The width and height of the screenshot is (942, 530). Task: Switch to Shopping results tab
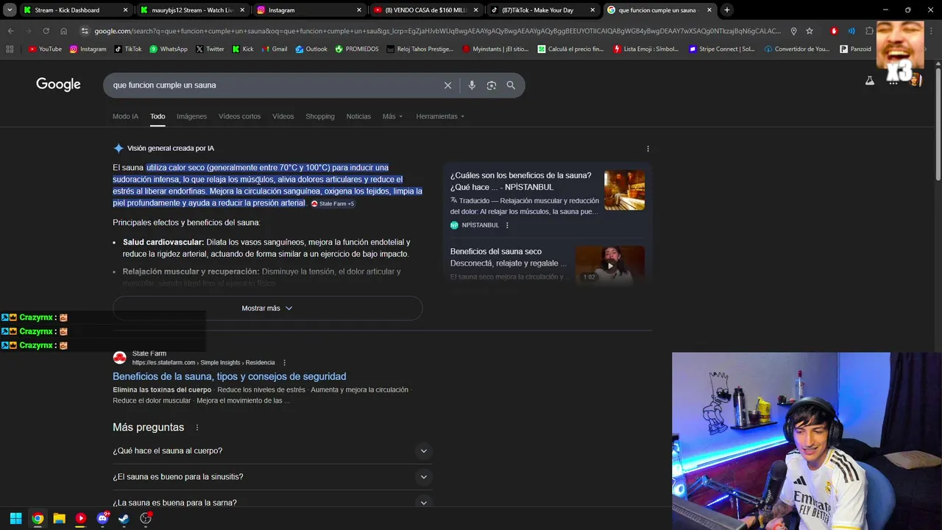tap(320, 116)
